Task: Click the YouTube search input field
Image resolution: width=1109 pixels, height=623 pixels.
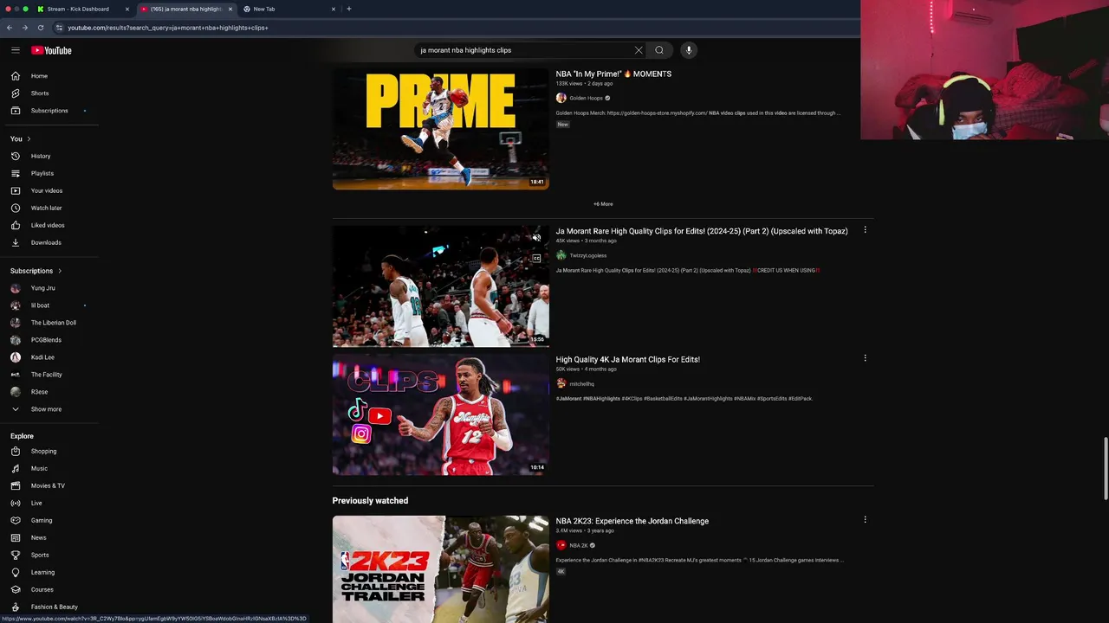Action: (x=524, y=50)
